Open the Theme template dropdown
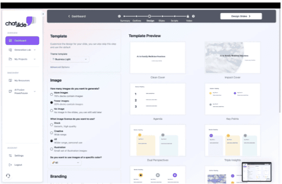 coord(70,59)
